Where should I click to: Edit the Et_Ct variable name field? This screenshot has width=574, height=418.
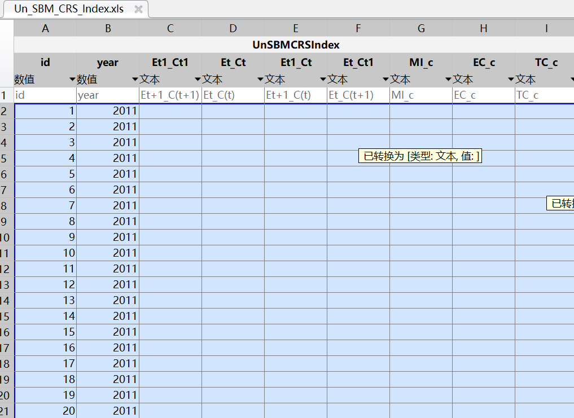pos(233,62)
